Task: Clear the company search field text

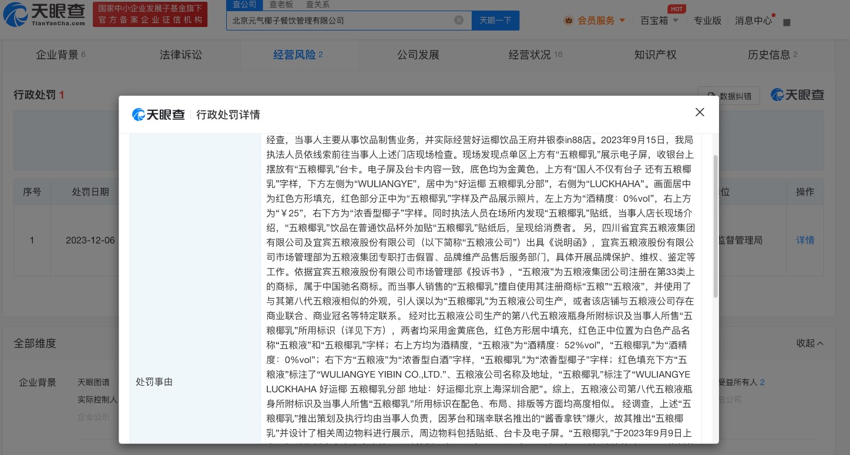Action: (459, 20)
